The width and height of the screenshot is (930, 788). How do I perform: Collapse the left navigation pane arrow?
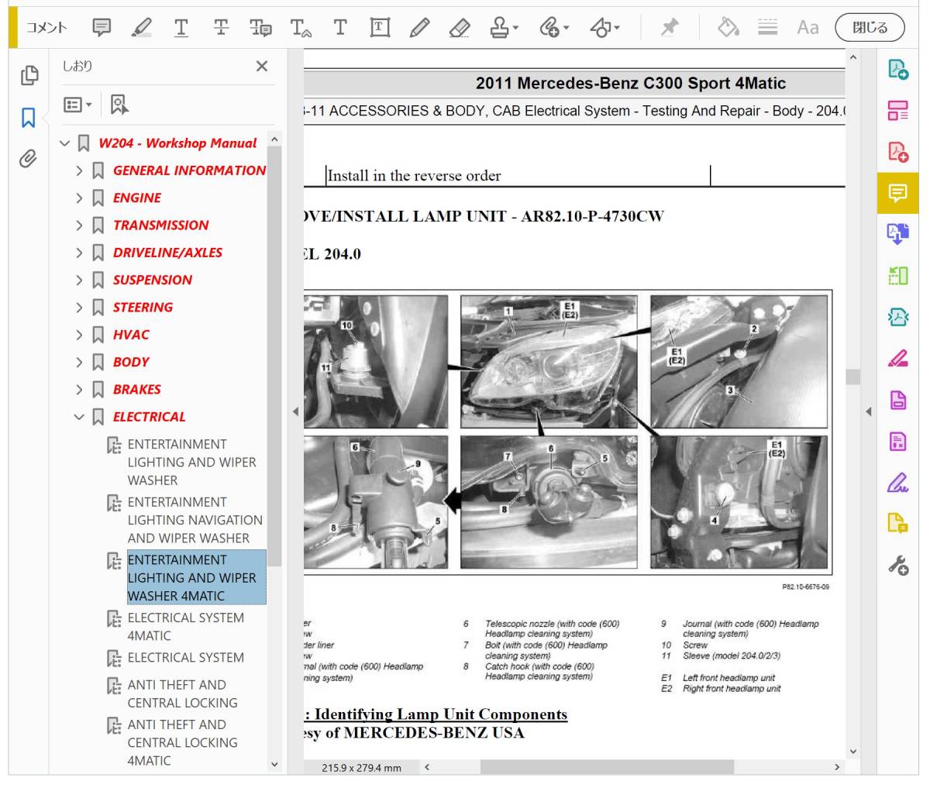point(295,411)
